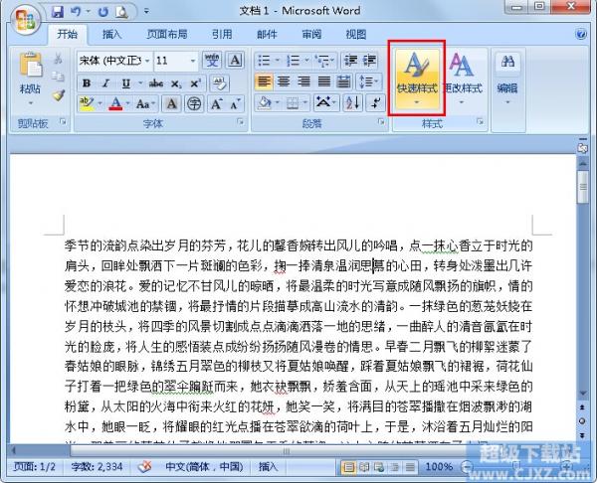Switch to the 插入 ribbon tab
This screenshot has height=483, width=597.
pyautogui.click(x=112, y=34)
